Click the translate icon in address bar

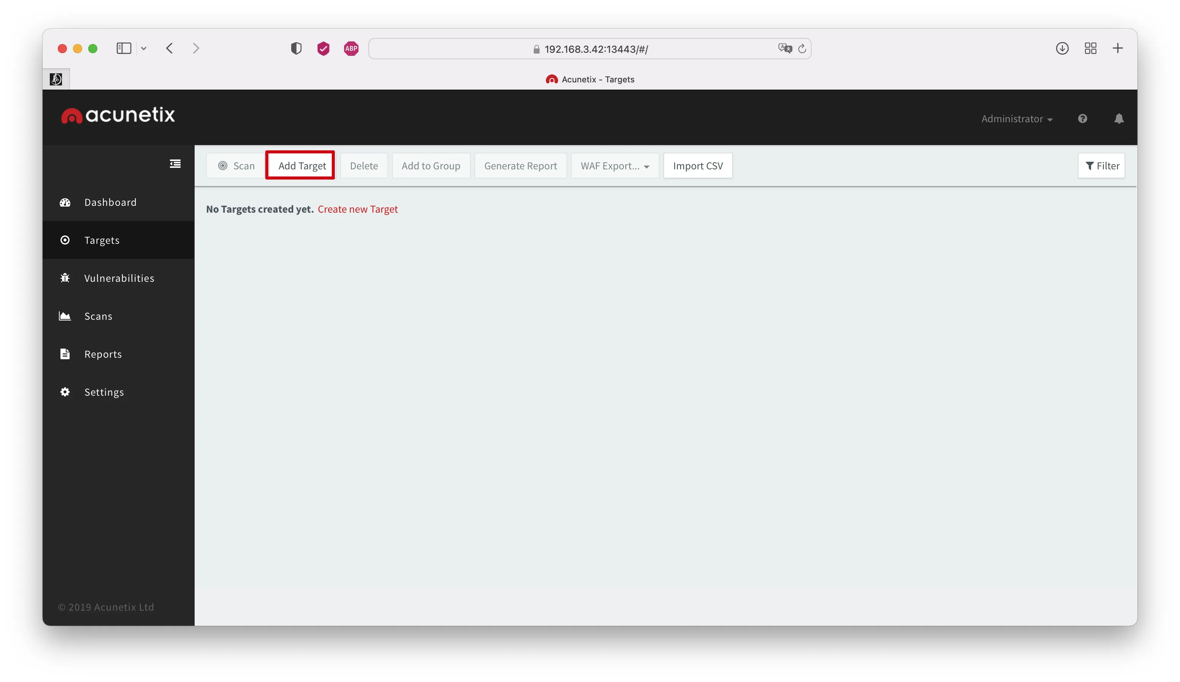[785, 49]
